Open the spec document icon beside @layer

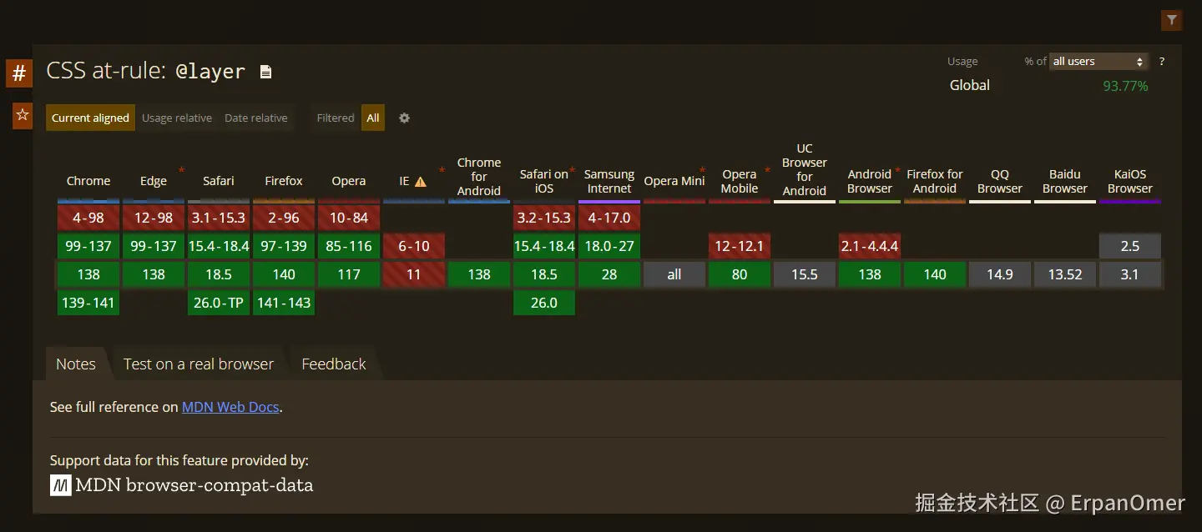(265, 72)
